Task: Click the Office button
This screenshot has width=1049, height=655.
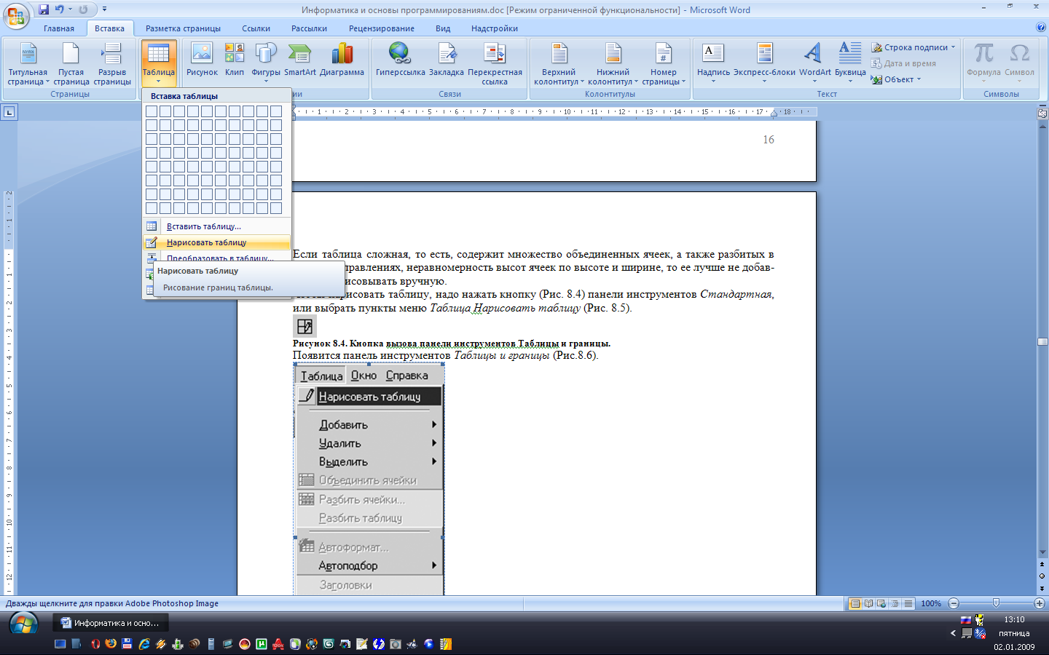Action: [x=17, y=15]
